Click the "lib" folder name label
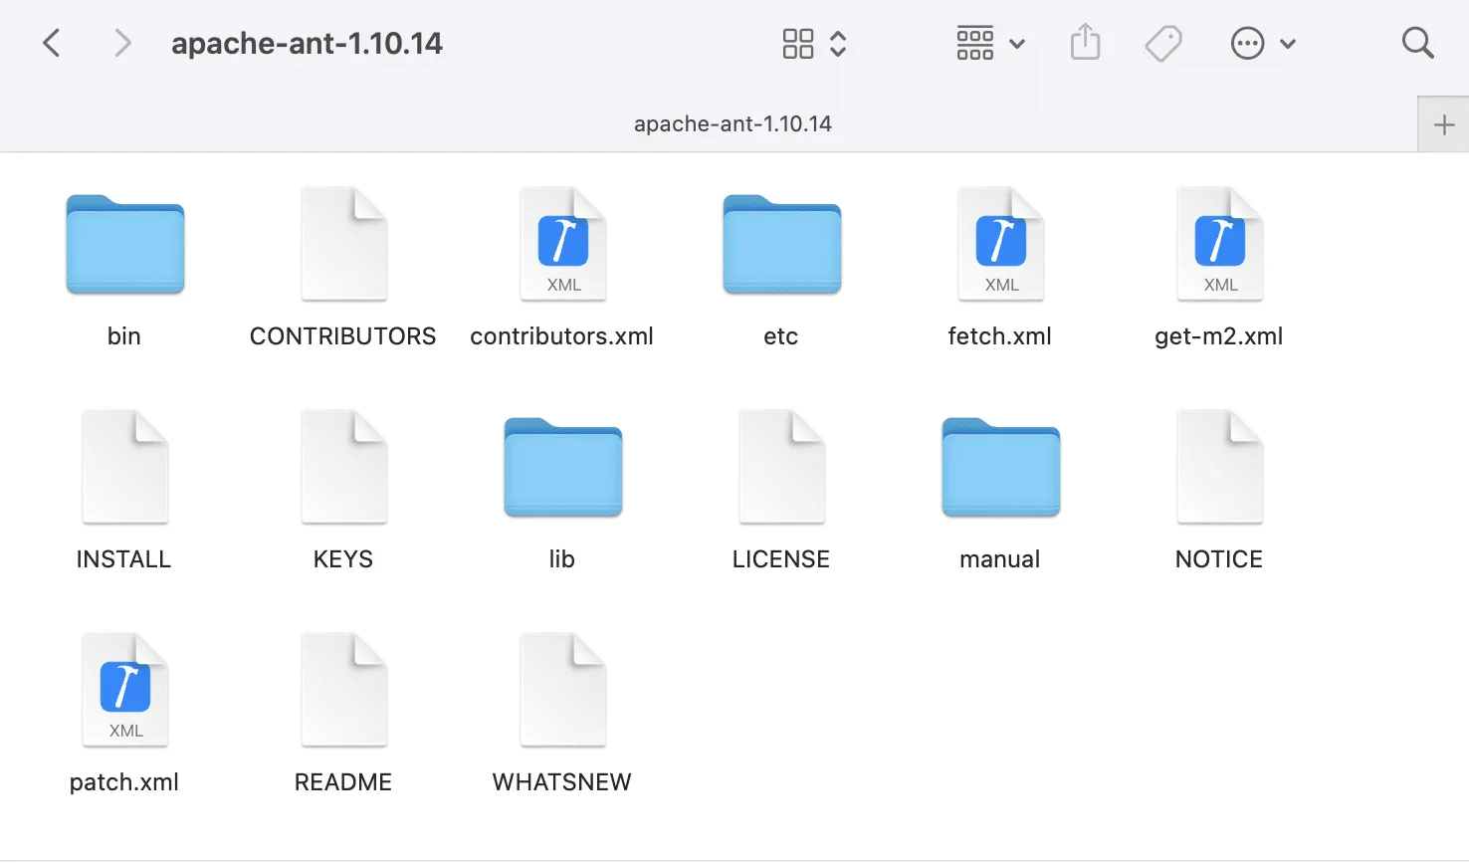 (562, 559)
